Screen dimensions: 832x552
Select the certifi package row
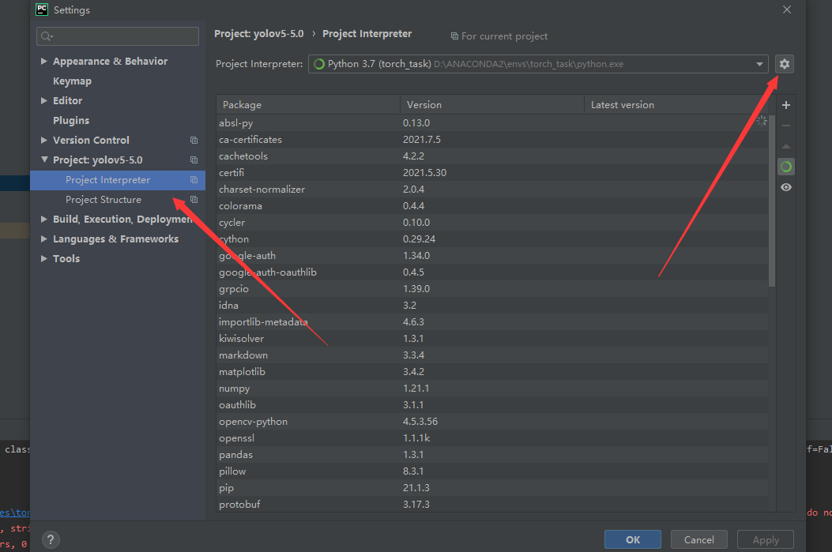click(492, 173)
